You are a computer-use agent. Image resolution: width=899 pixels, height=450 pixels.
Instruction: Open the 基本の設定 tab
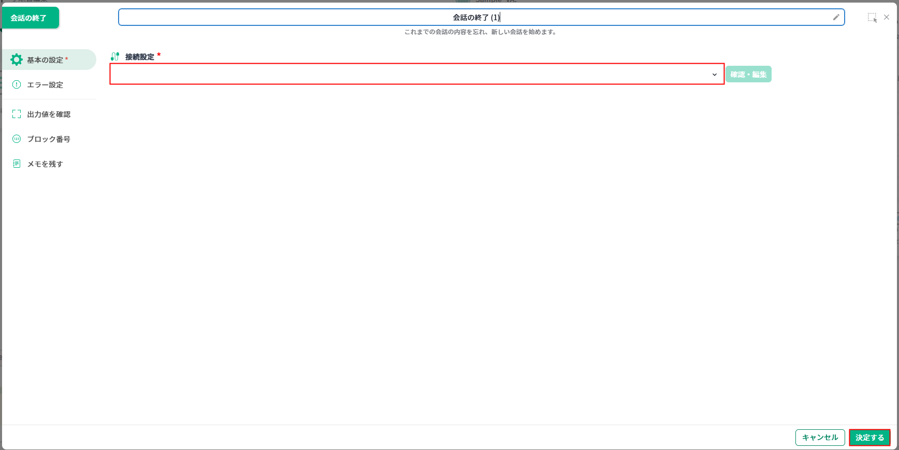(50, 60)
